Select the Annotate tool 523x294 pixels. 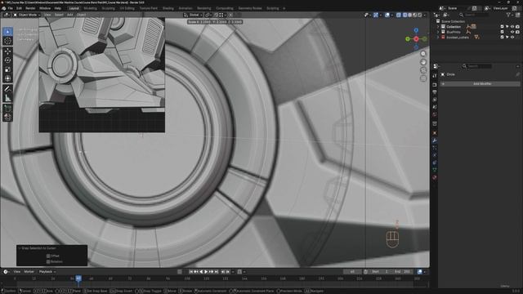(7, 89)
